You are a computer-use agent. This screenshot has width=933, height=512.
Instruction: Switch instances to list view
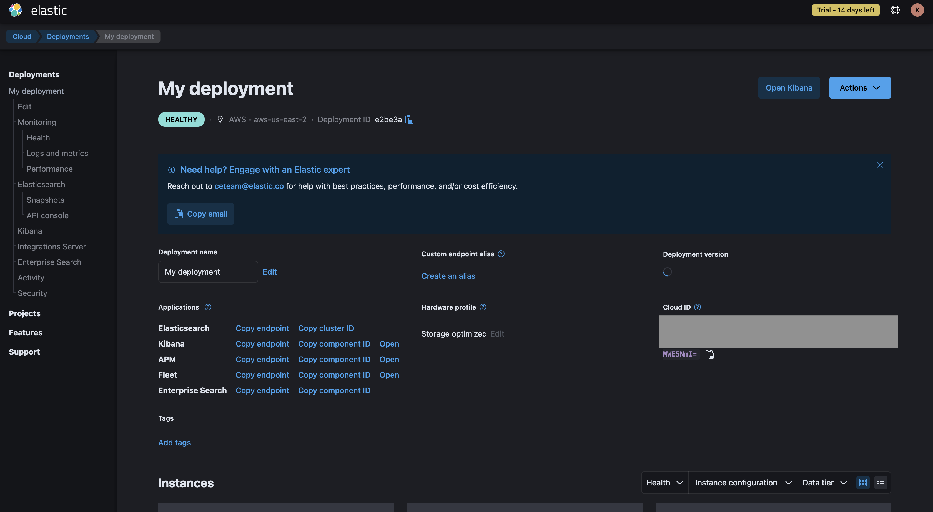click(881, 483)
